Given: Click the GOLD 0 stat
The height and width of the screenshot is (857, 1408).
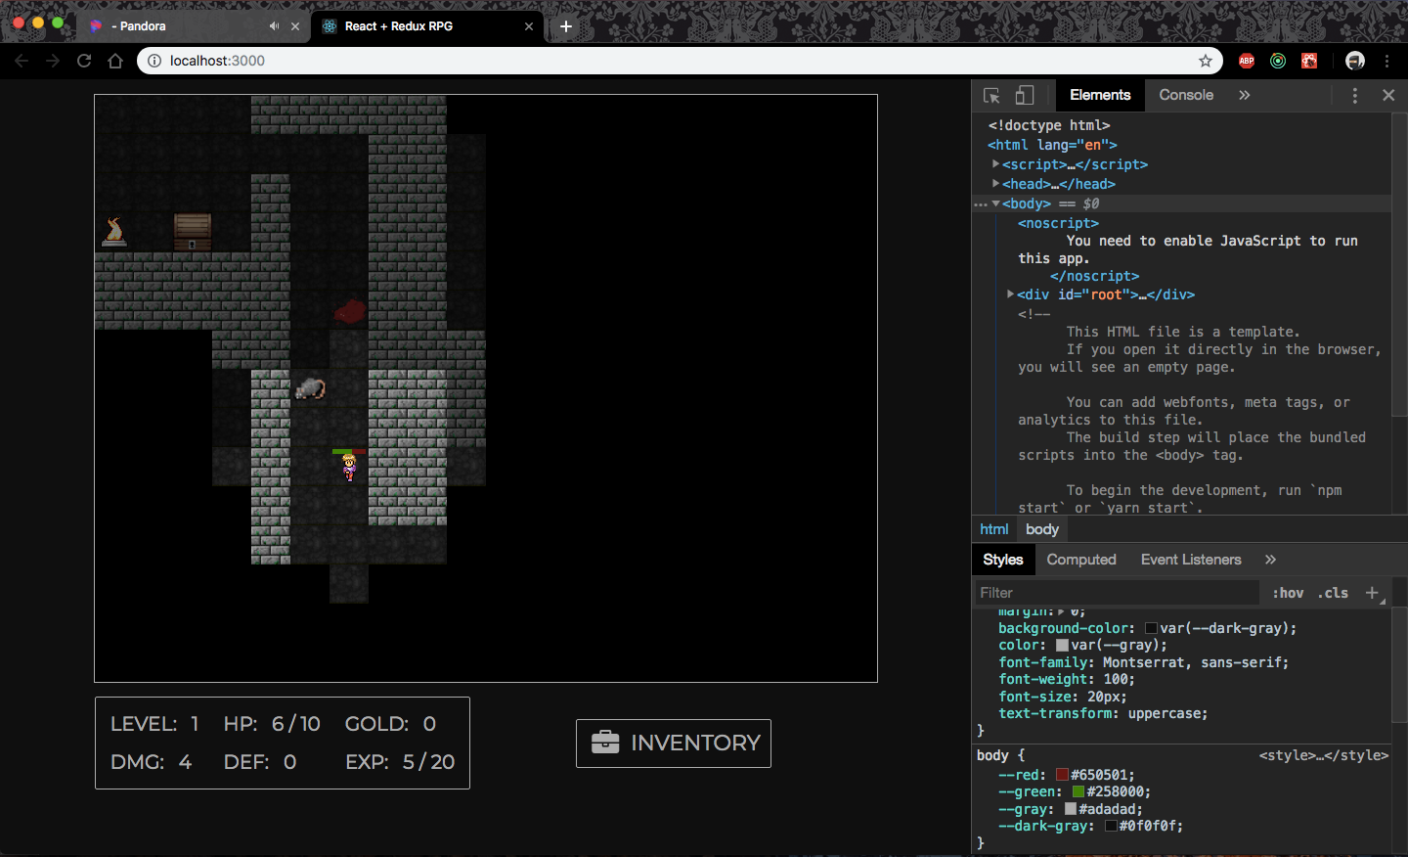Looking at the screenshot, I should 390,724.
